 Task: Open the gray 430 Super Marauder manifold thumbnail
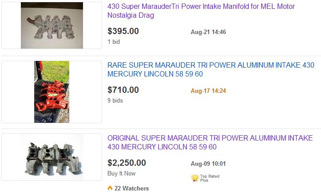tap(52, 25)
